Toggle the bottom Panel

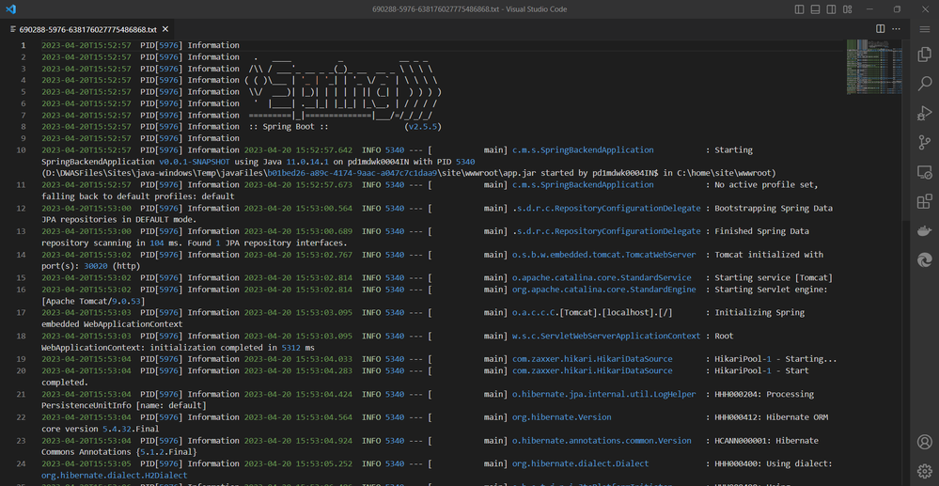click(x=815, y=9)
